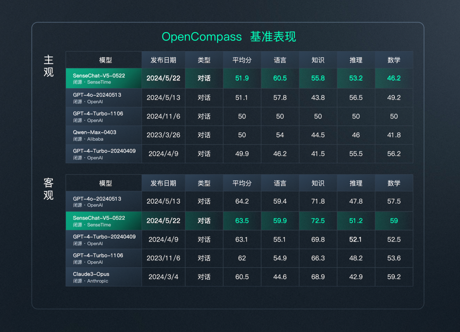Click the score 52.5
460x332 pixels.
(x=394, y=240)
